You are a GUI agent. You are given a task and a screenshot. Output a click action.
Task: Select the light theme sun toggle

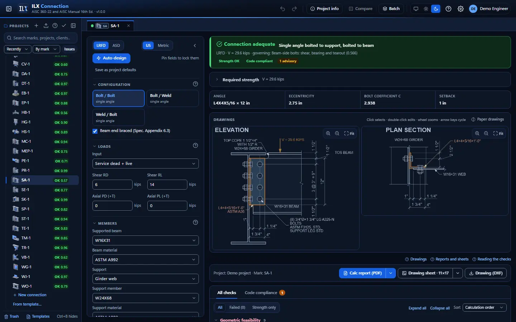426,9
